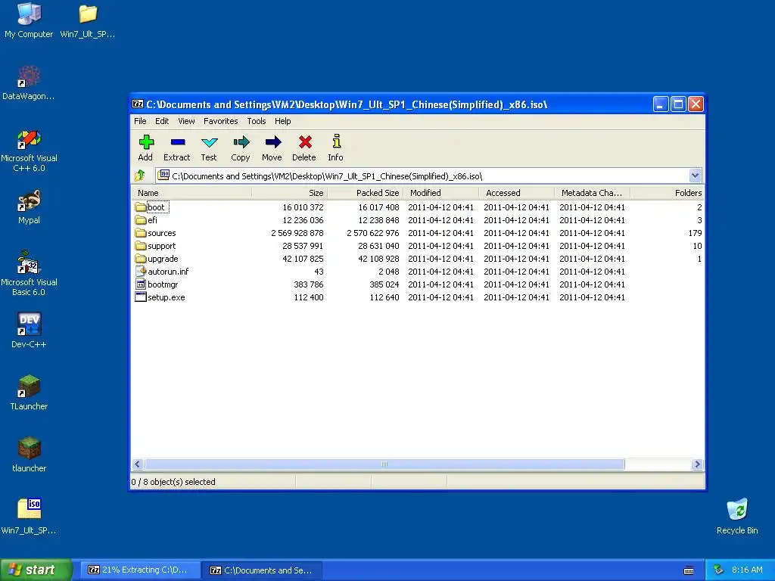Click the sources folder count 179
The image size is (775, 581).
point(695,233)
